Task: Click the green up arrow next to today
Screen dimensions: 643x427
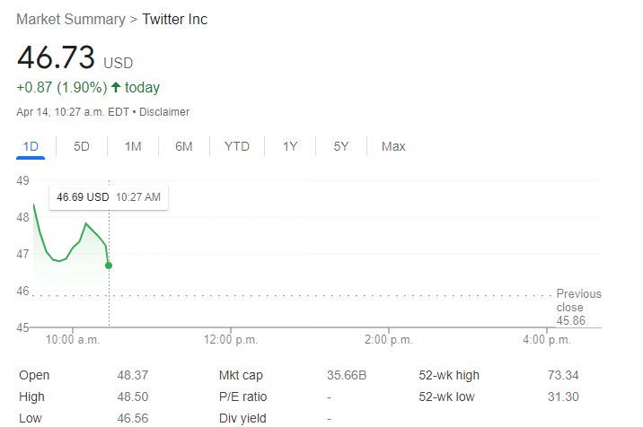Action: [x=116, y=87]
